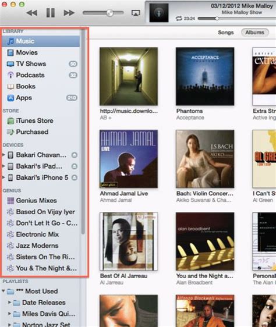Image resolution: width=276 pixels, height=327 pixels.
Task: Open iTunes Store
Action: click(x=41, y=121)
